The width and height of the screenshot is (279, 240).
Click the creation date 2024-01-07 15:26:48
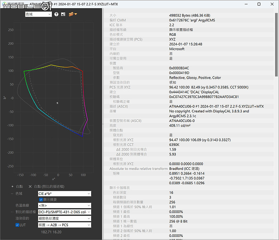click(186, 44)
